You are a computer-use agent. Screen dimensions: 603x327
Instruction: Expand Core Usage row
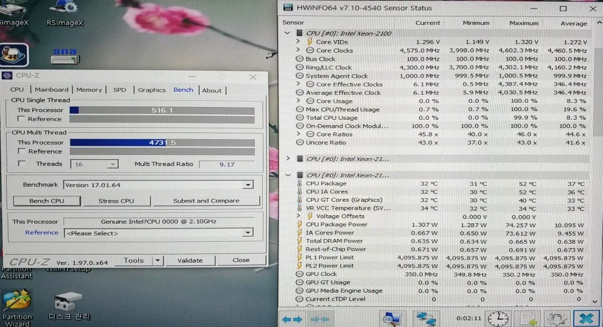tap(298, 101)
